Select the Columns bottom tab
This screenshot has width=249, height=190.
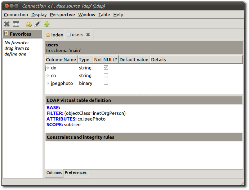(x=54, y=173)
